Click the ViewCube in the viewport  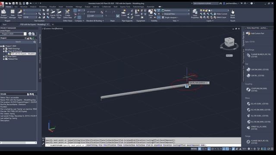click(229, 42)
